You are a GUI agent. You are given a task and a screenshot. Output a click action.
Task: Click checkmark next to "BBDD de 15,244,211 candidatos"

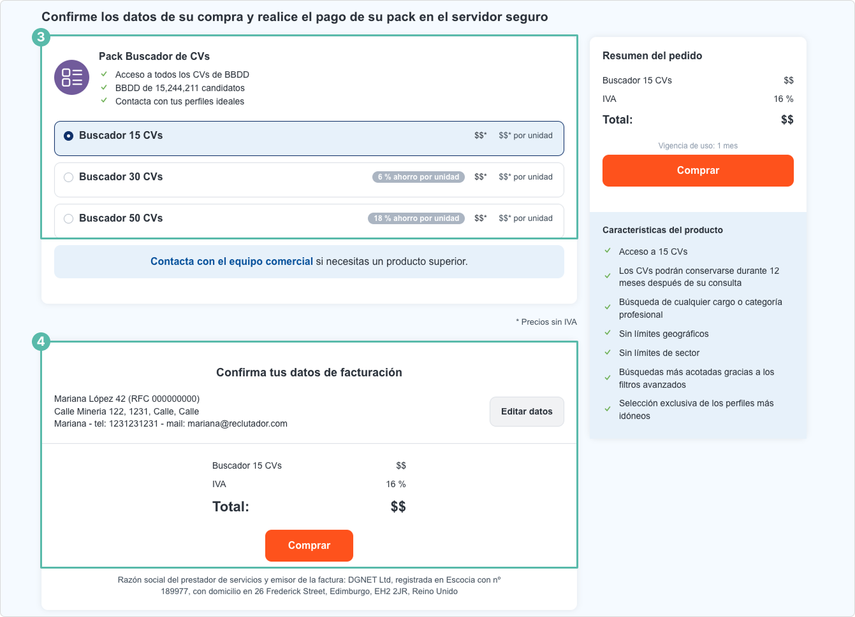coord(105,88)
